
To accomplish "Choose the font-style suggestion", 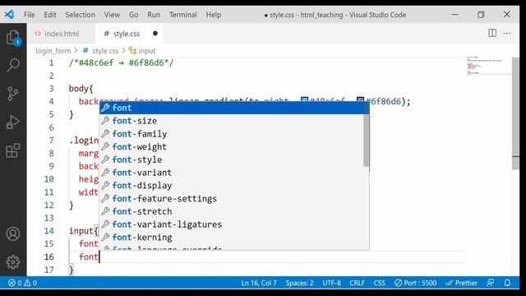I will (x=232, y=160).
